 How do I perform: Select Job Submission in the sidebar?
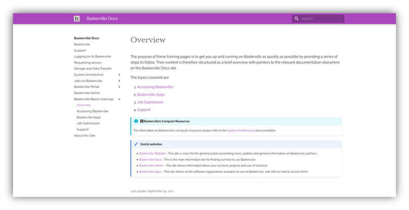click(88, 123)
